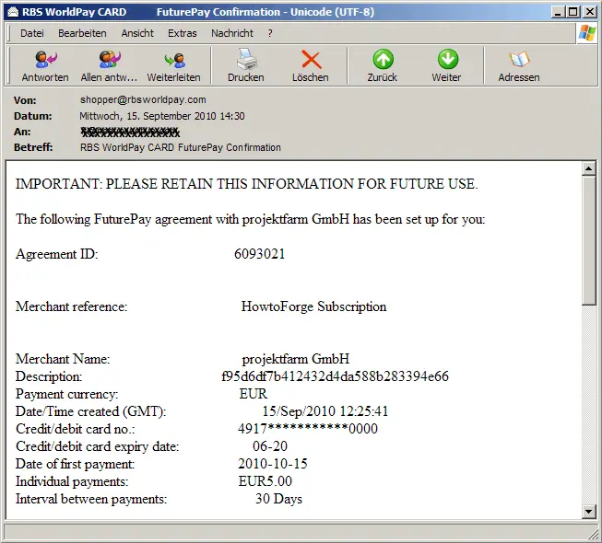This screenshot has height=543, width=602.
Task: Minimize the email window
Action: coord(558,12)
